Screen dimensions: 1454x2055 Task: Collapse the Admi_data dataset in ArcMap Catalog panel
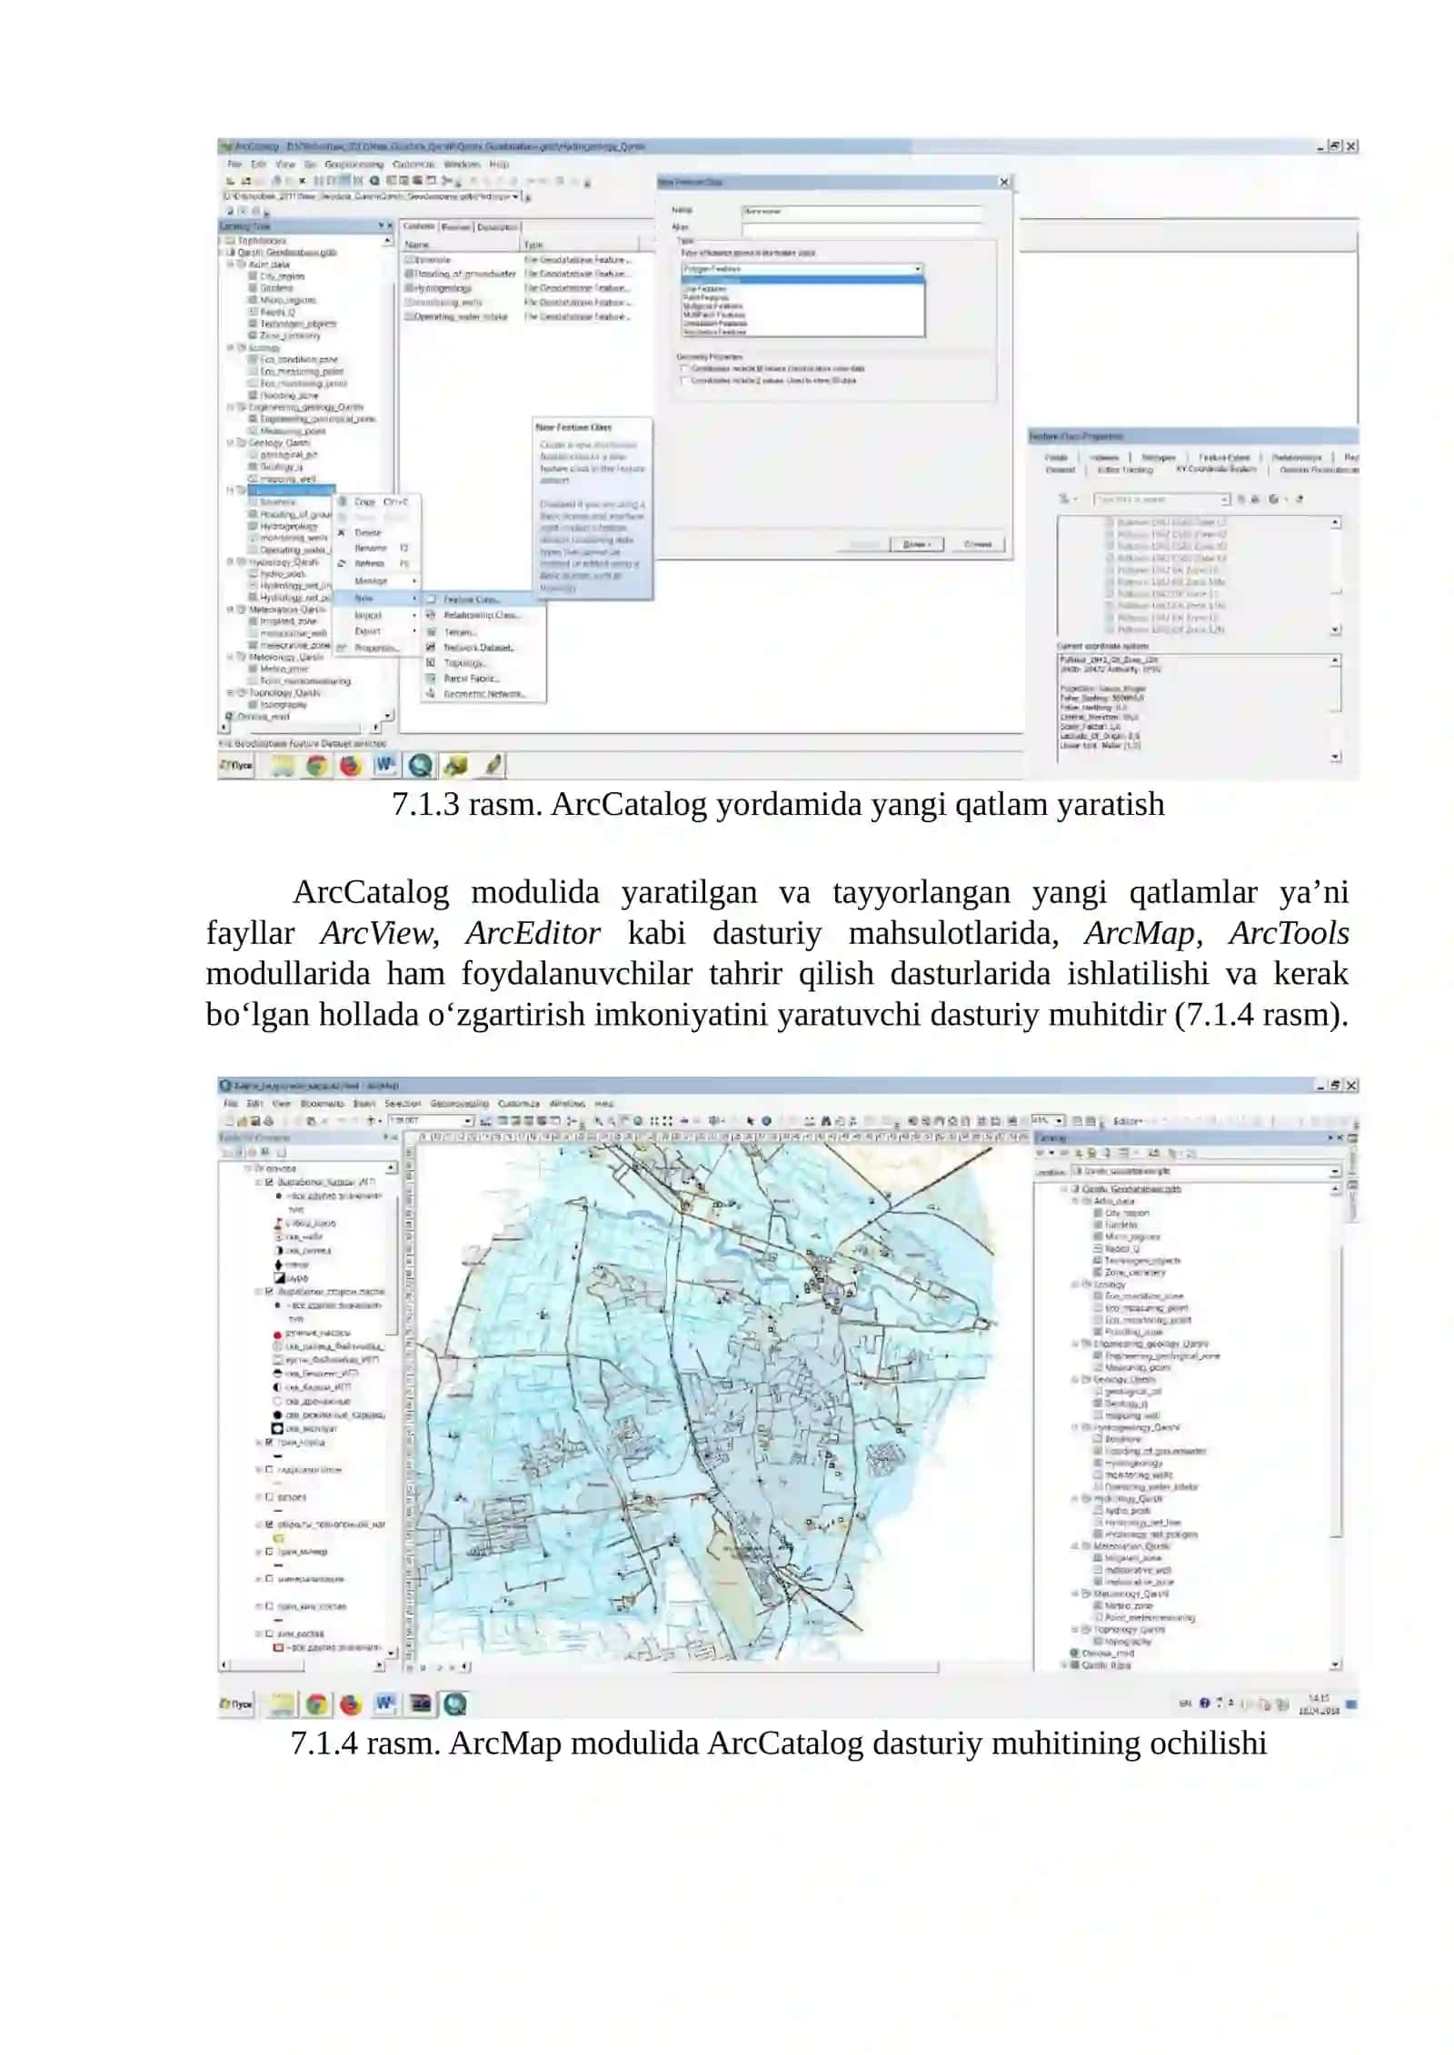tap(1075, 1201)
